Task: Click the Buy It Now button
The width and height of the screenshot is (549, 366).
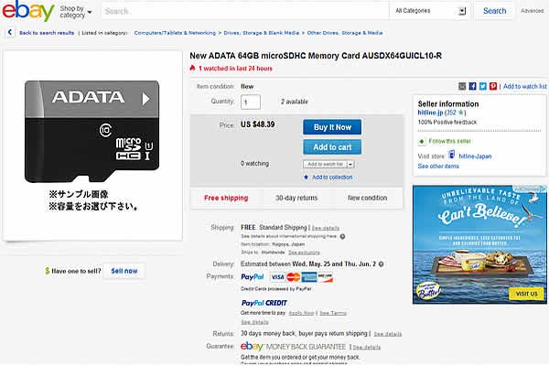Action: 332,127
